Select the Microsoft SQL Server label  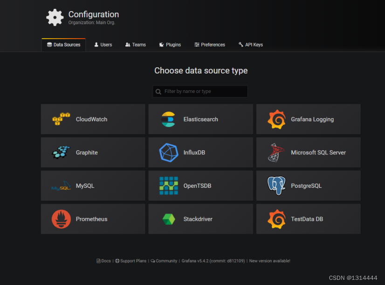click(x=318, y=152)
